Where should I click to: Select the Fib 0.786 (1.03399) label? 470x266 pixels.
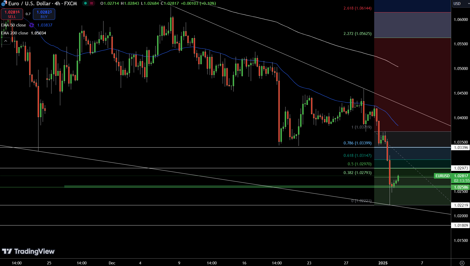click(357, 143)
